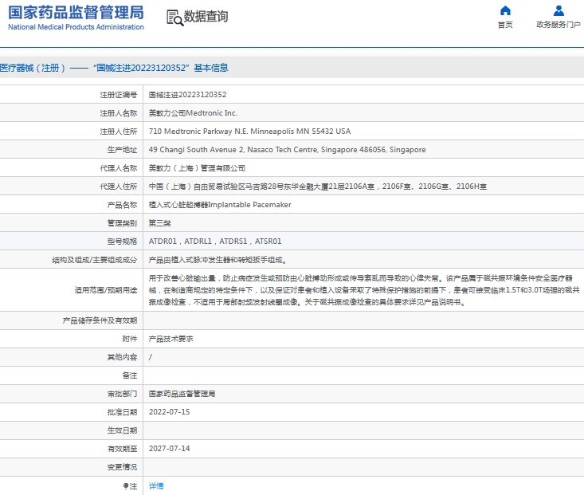Click the 数据查询 magnifier document icon

(174, 18)
